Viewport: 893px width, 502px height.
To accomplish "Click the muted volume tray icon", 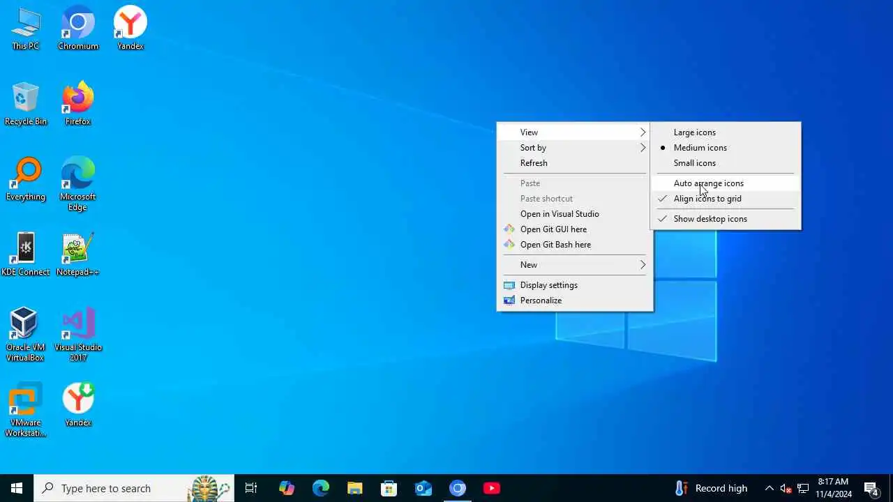I will click(x=786, y=488).
